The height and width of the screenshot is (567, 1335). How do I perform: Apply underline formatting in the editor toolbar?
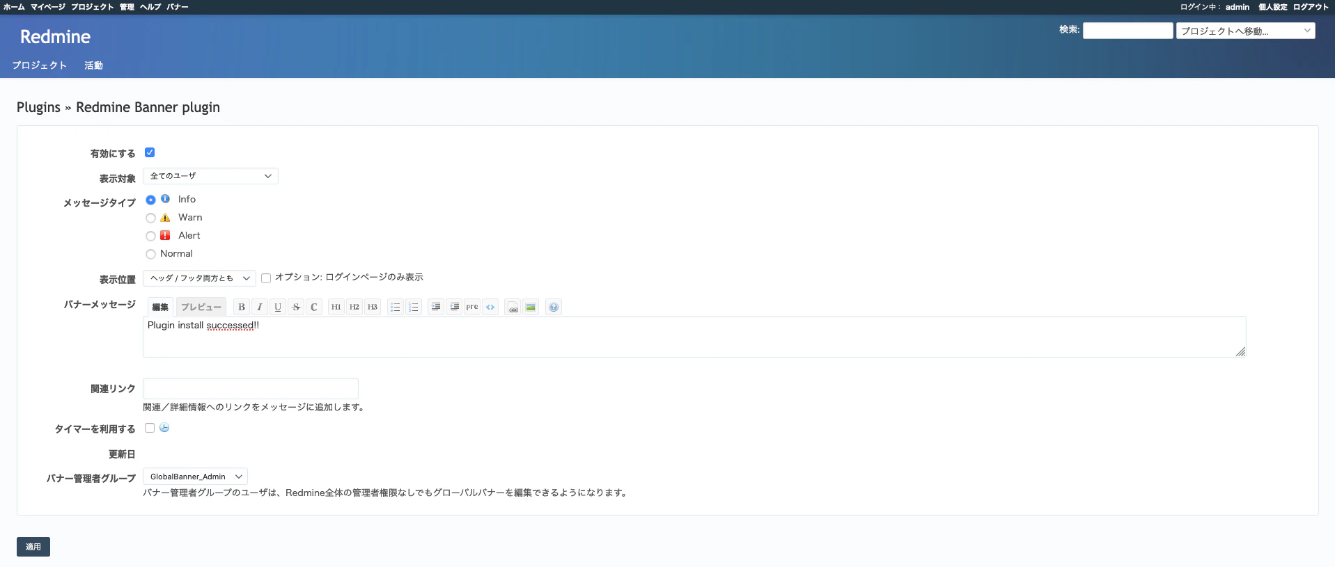coord(278,307)
